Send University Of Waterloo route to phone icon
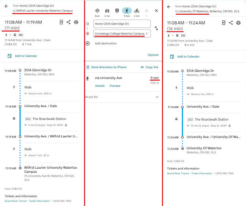 click(x=224, y=23)
